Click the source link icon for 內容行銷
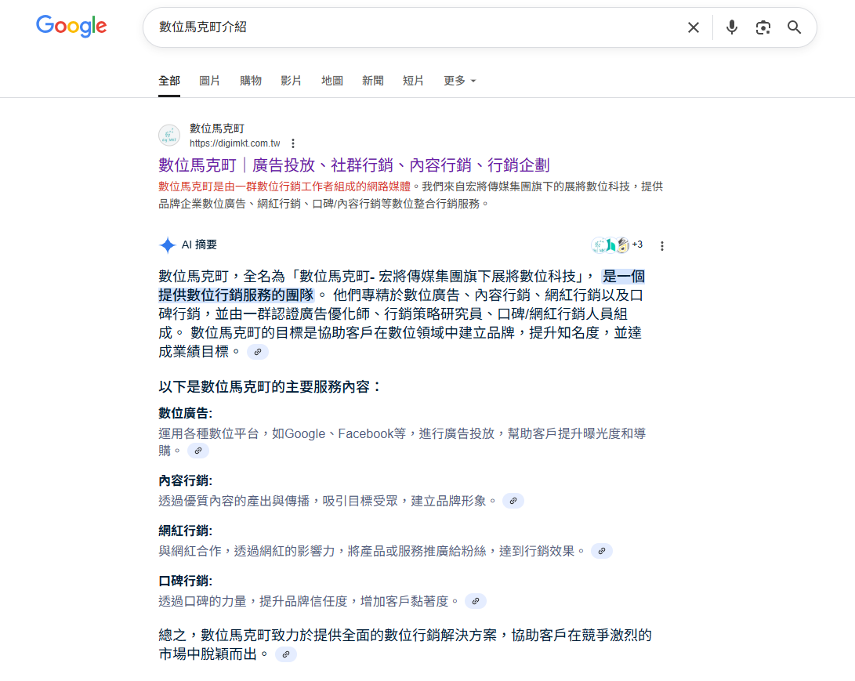 [513, 501]
